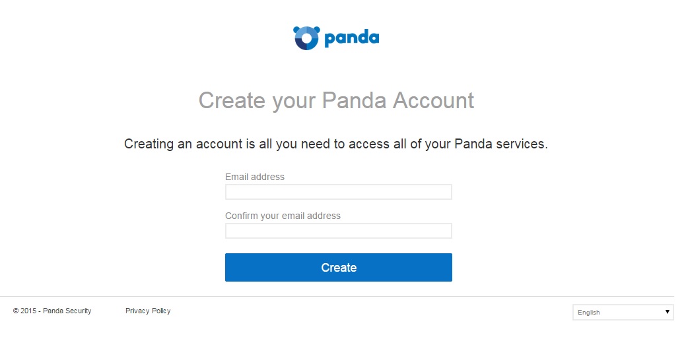Viewport: 684px width, 337px height.
Task: Focus the Confirm your email address field
Action: tap(338, 231)
